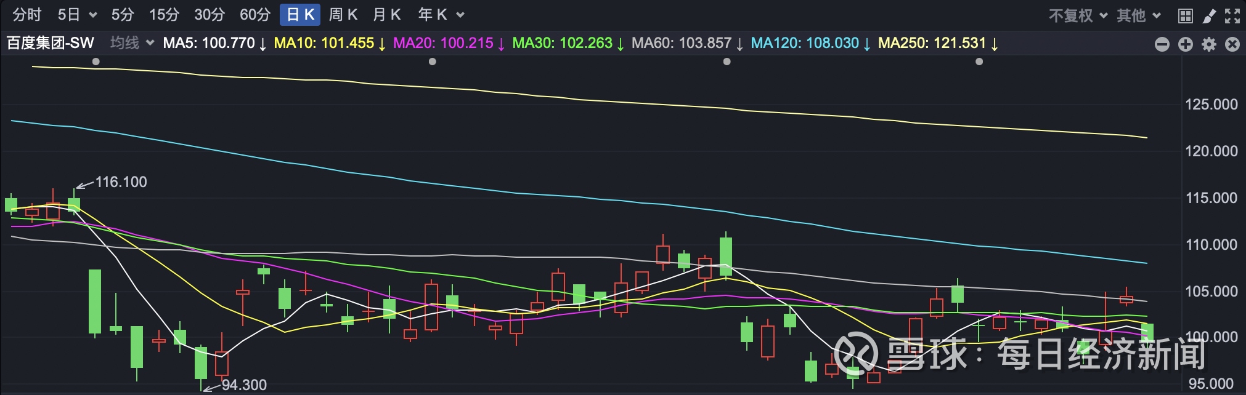The height and width of the screenshot is (395, 1246).
Task: Click the 116.100 high price label
Action: [x=121, y=182]
